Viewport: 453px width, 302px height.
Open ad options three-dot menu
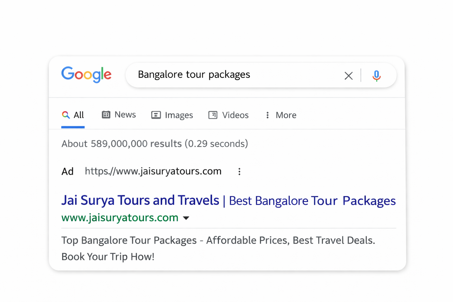pyautogui.click(x=239, y=172)
